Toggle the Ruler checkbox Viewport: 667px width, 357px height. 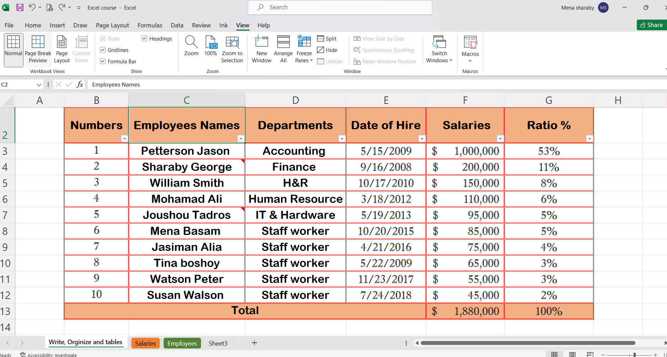[103, 38]
